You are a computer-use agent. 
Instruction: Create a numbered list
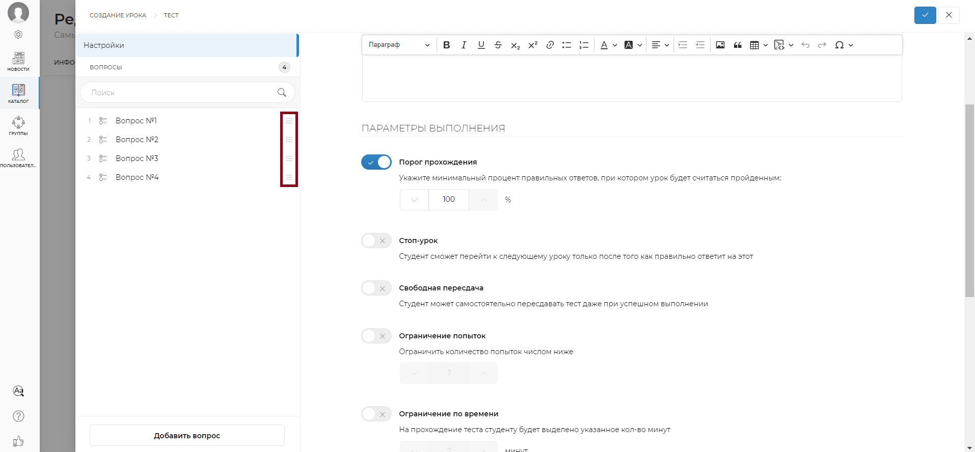click(x=584, y=45)
